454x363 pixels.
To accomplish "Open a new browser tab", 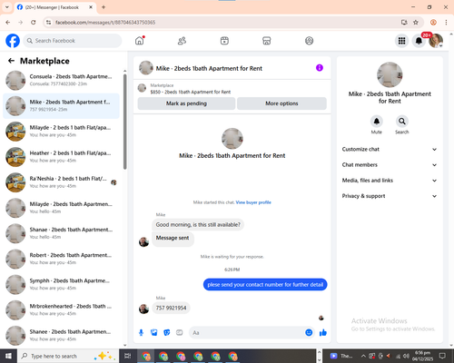I will pyautogui.click(x=104, y=7).
